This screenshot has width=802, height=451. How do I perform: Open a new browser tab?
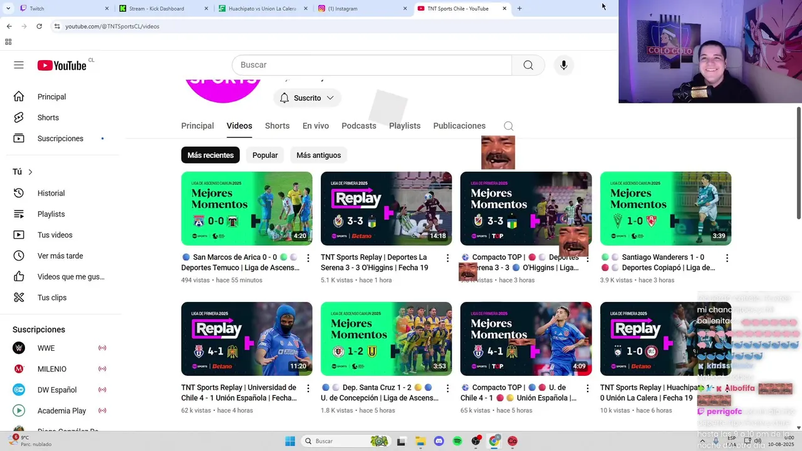point(519,9)
